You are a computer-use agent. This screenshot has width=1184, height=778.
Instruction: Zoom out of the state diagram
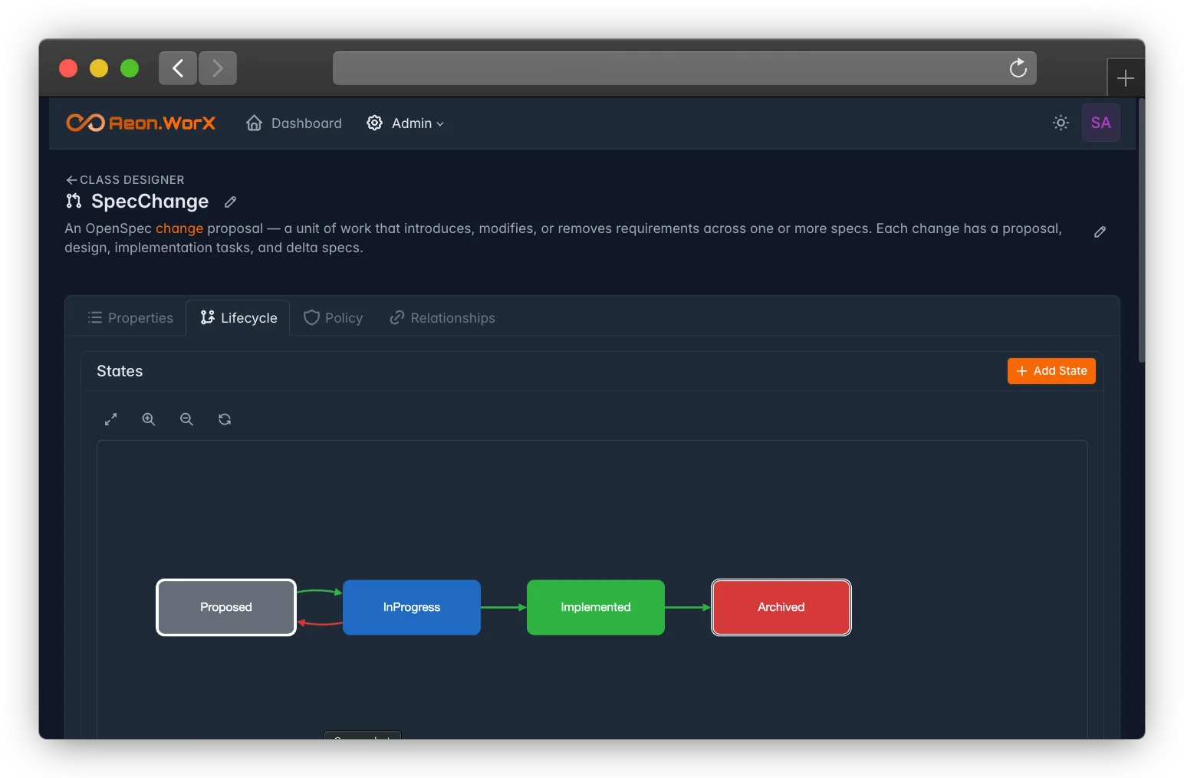[186, 419]
